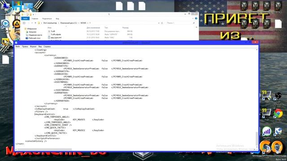Sort files by the Имя column header

pos(49,28)
